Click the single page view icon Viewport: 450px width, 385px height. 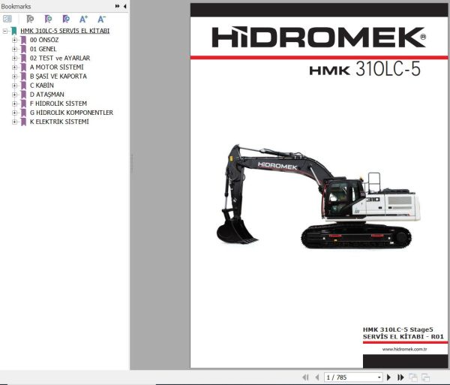(x=413, y=377)
